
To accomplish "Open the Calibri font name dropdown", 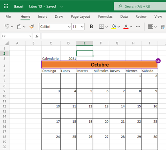I will click(69, 27).
